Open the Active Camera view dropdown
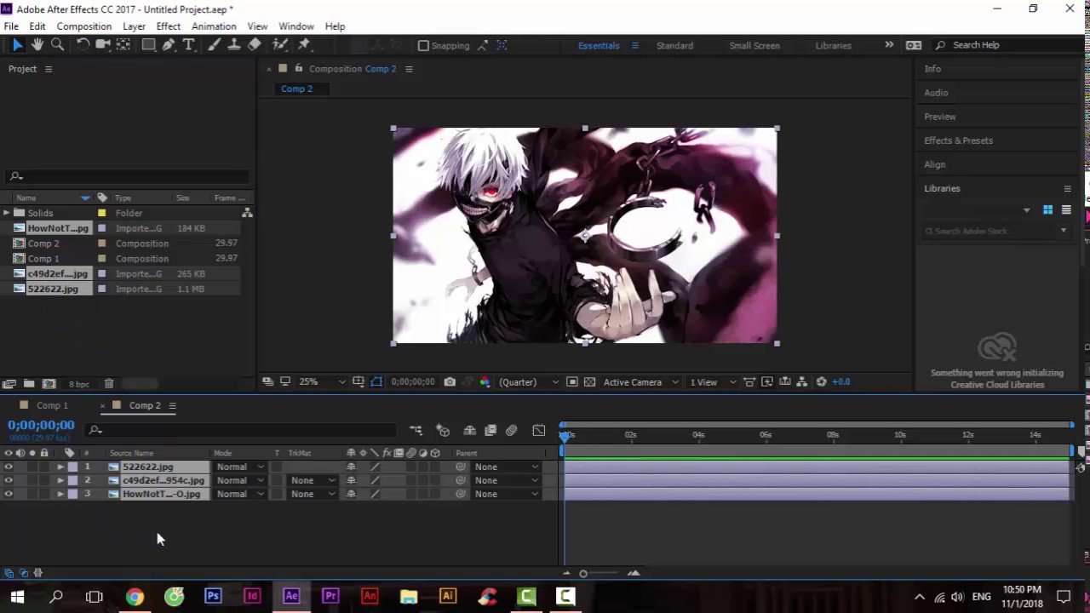 click(x=639, y=382)
